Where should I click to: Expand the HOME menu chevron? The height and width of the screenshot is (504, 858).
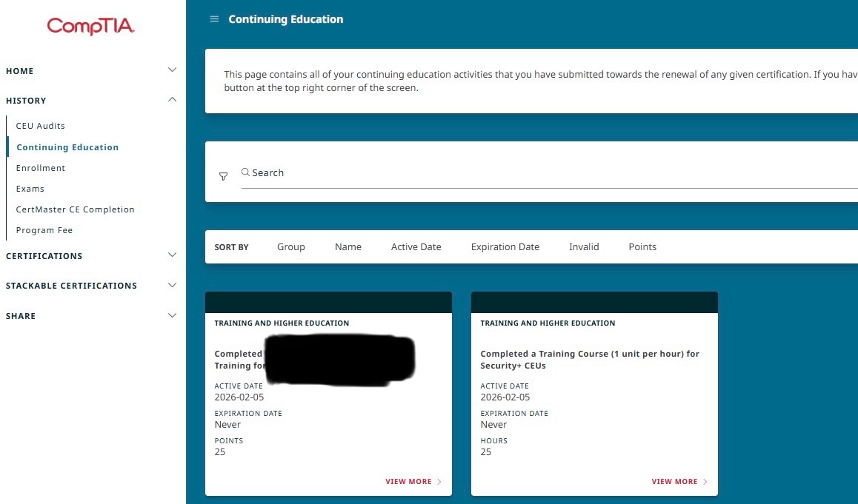coord(172,70)
